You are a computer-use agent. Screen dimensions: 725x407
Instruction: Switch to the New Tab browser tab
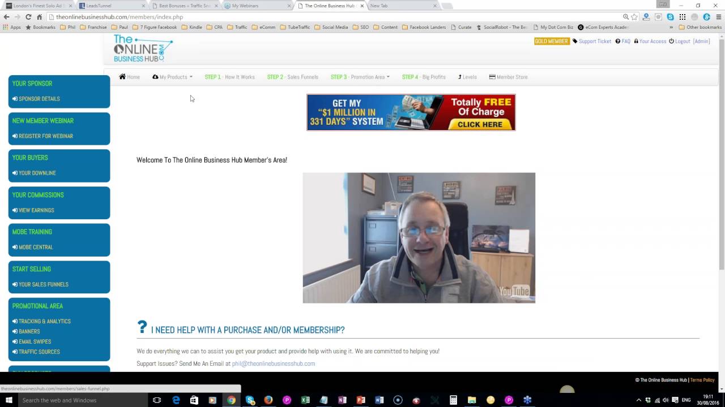[402, 6]
